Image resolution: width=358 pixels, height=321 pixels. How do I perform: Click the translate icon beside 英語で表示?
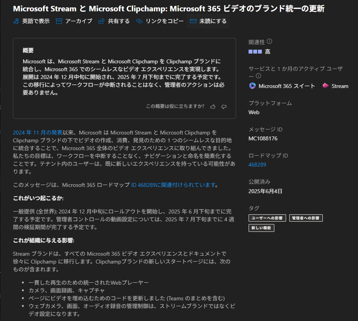point(16,21)
